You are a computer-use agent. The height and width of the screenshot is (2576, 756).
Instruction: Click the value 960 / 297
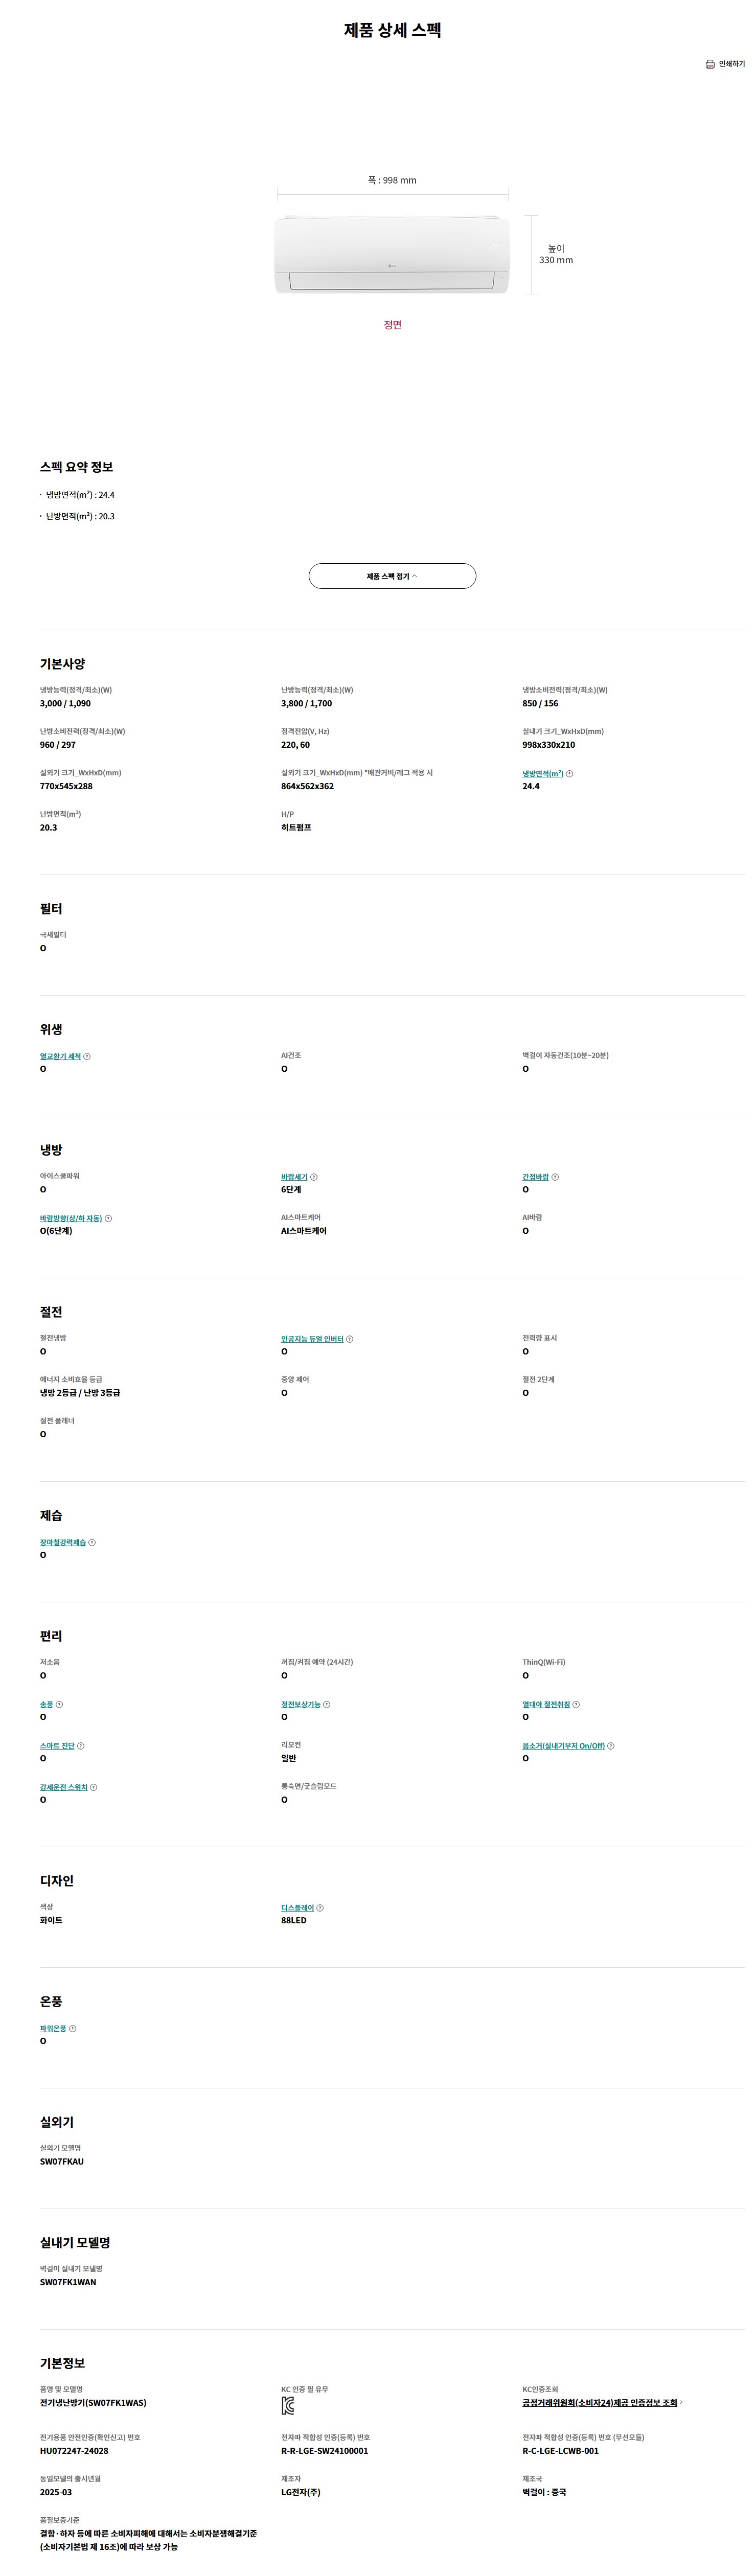pyautogui.click(x=58, y=745)
